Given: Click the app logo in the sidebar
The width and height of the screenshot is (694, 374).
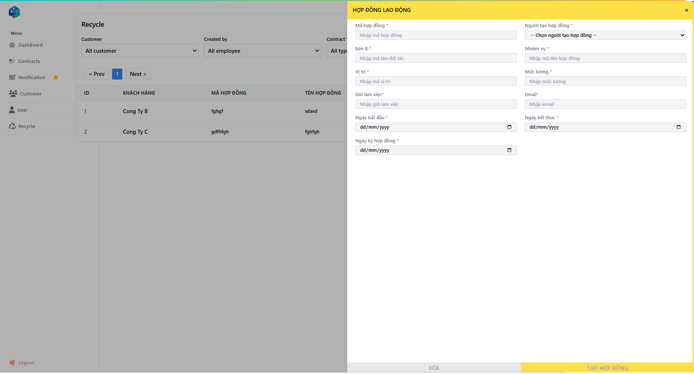Looking at the screenshot, I should [14, 12].
